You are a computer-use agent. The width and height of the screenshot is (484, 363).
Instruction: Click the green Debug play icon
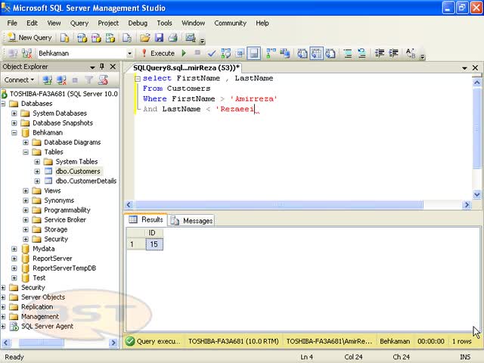184,54
